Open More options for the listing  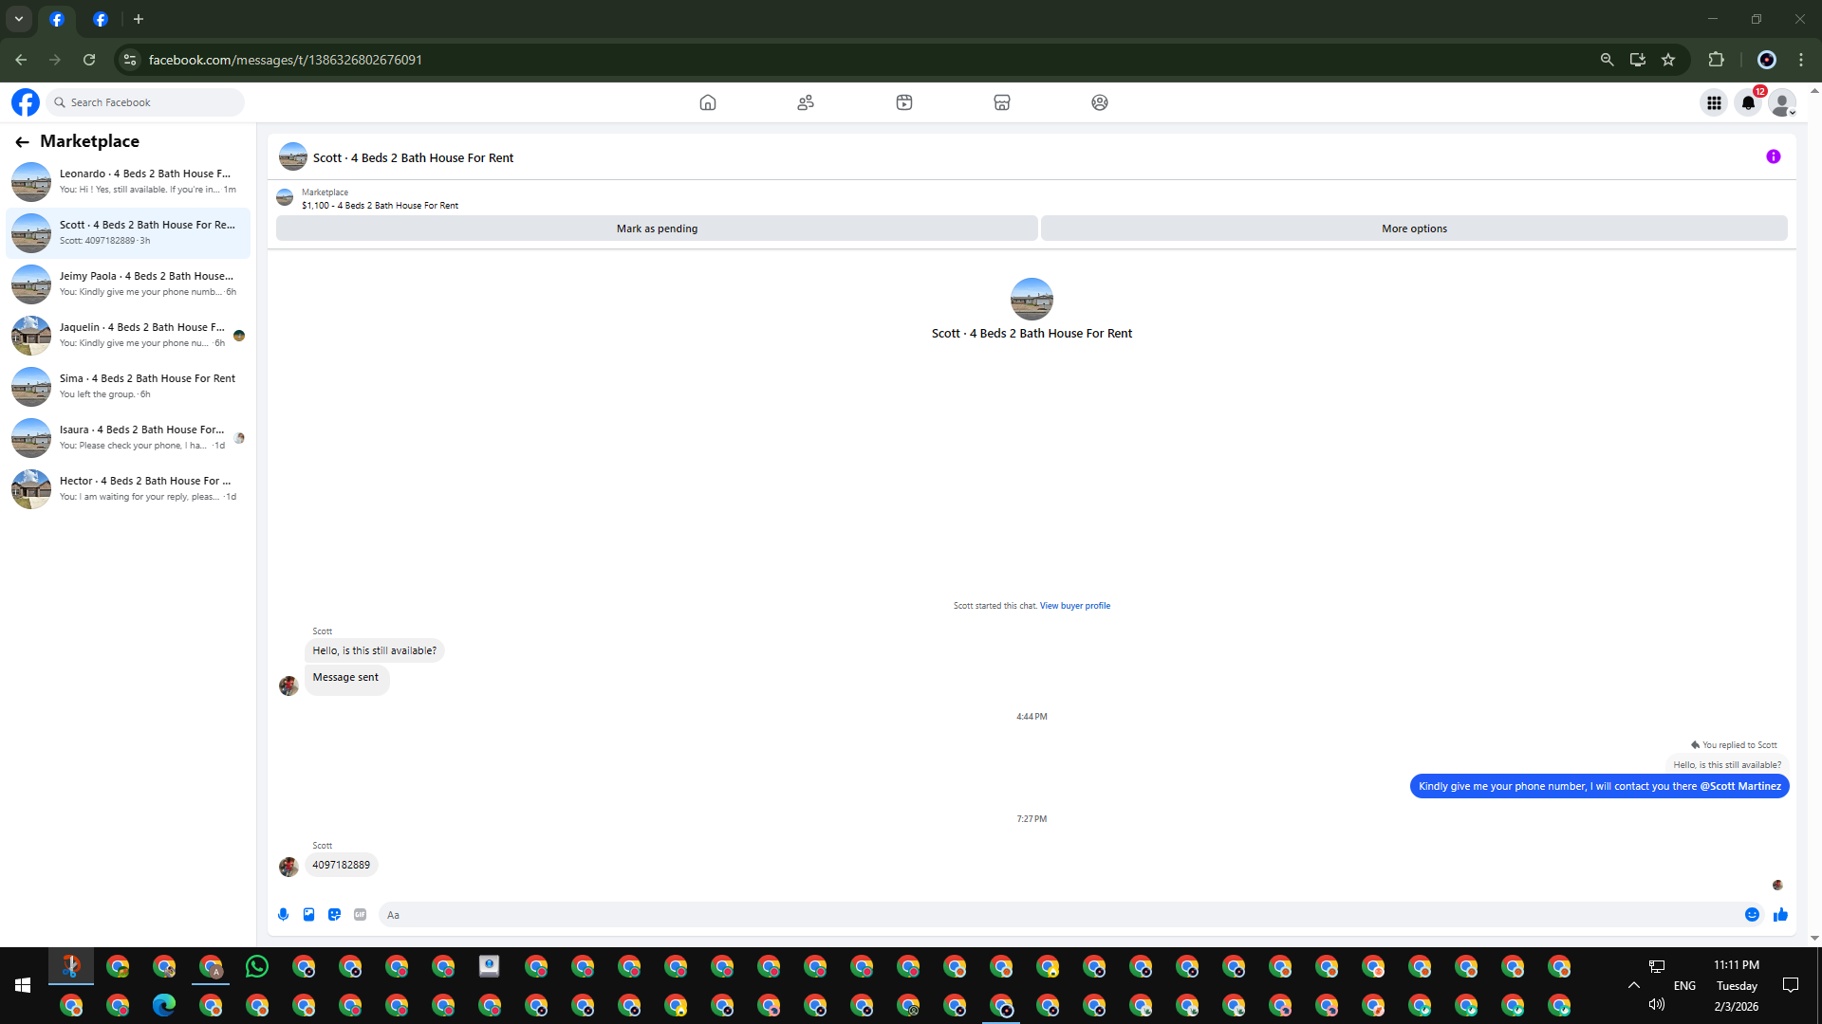pyautogui.click(x=1413, y=229)
